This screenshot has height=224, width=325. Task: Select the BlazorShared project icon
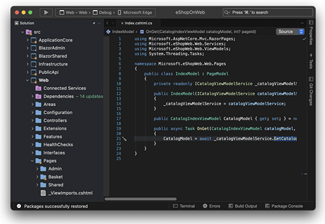click(x=33, y=56)
